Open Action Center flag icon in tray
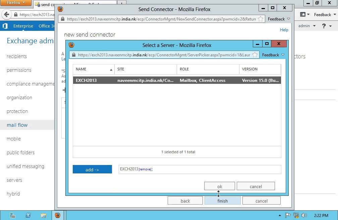The height and width of the screenshot is (220, 338). (x=288, y=215)
